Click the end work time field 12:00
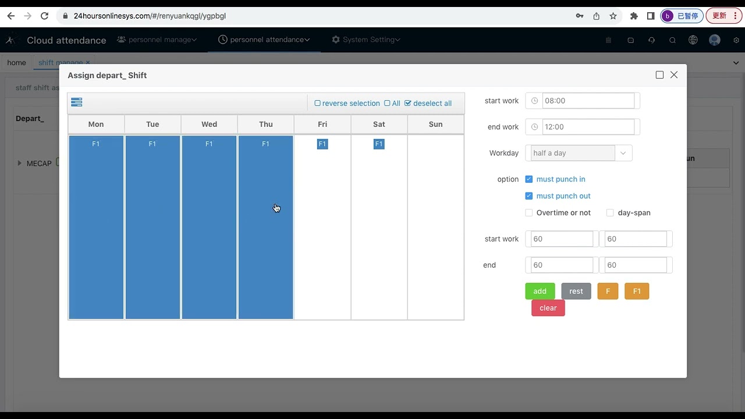 click(588, 127)
